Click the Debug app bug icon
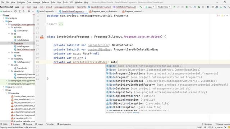This screenshot has width=230, height=129. pyautogui.click(x=187, y=7)
